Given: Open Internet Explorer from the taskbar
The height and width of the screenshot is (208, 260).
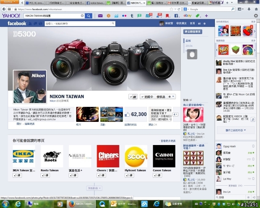Looking at the screenshot, I should coord(18,204).
